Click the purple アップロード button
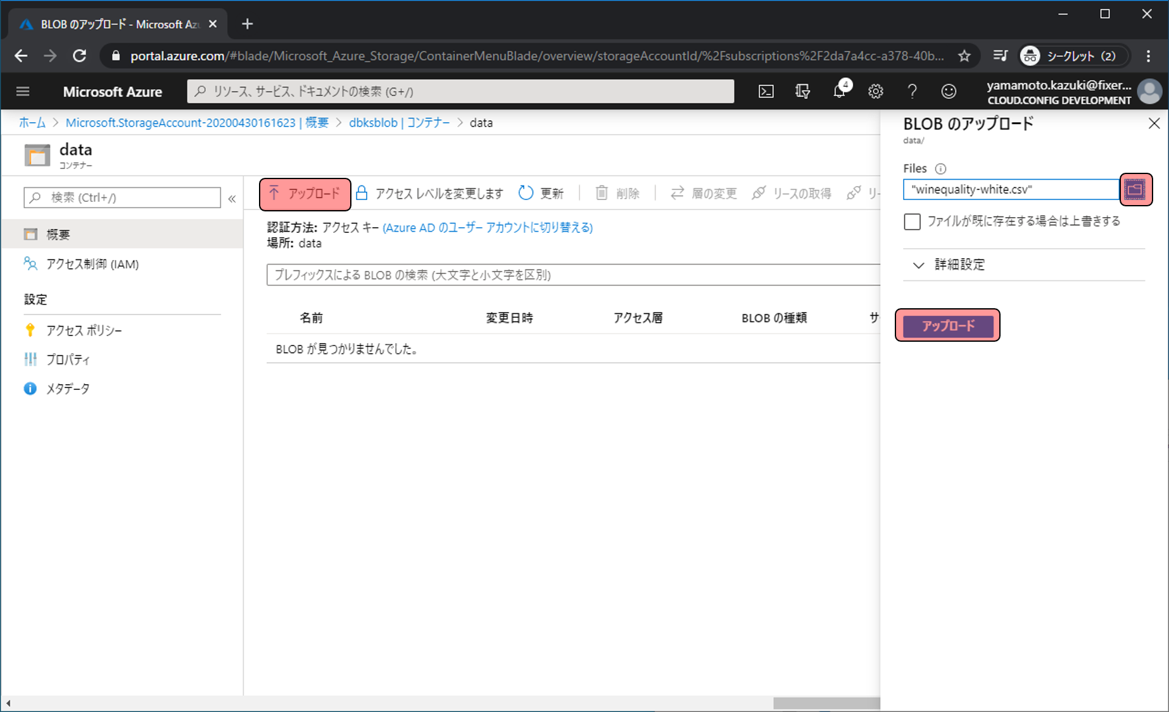Image resolution: width=1169 pixels, height=712 pixels. click(x=947, y=325)
